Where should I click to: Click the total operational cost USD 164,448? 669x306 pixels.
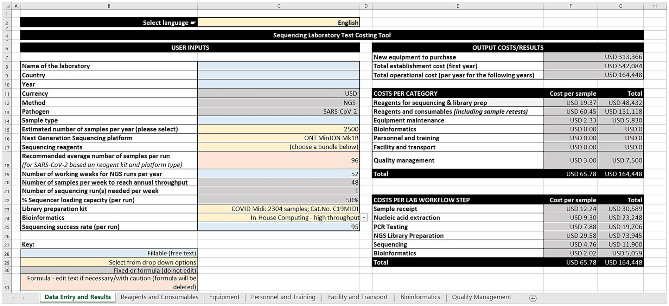[x=593, y=75]
